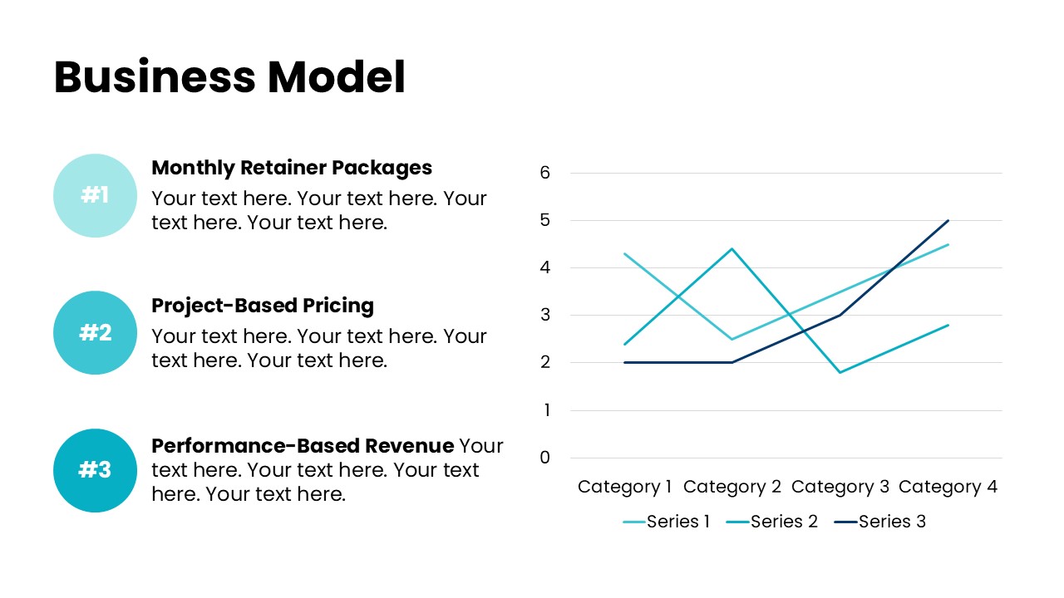Select the #2 teal circle badge
The height and width of the screenshot is (598, 1064).
95,333
